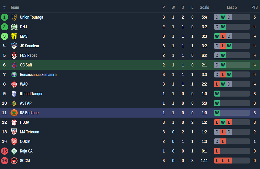
Task: Click AS FAR's win result badge
Action: [217, 103]
